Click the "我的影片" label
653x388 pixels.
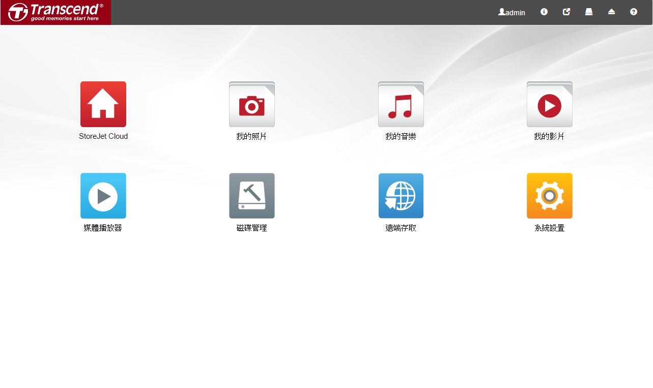pyautogui.click(x=550, y=137)
